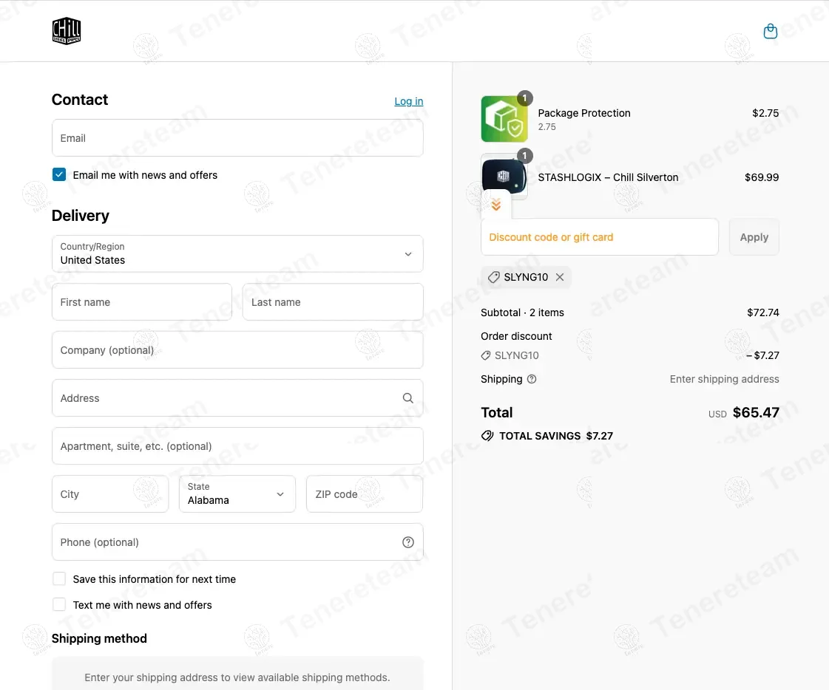Screen dimensions: 829x690
Task: Focus the Company (optional) field
Action: 237,349
